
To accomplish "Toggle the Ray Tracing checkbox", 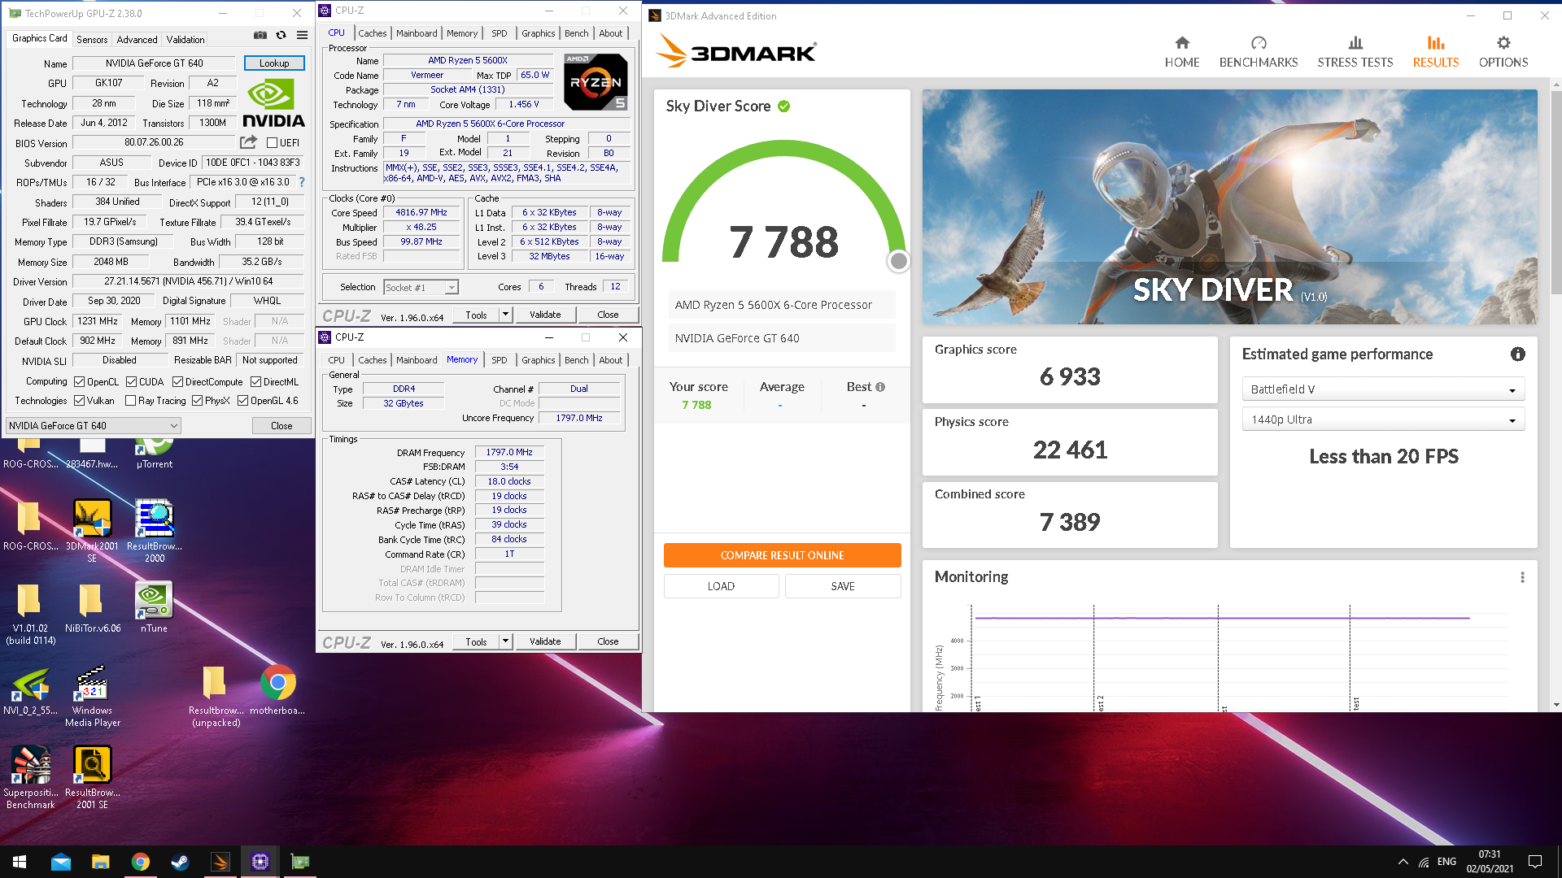I will [x=131, y=401].
